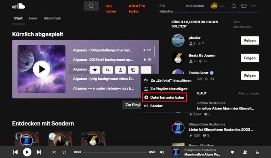The width and height of the screenshot is (271, 158).
Task: Click the playback progress bar
Action: pyautogui.click(x=115, y=152)
